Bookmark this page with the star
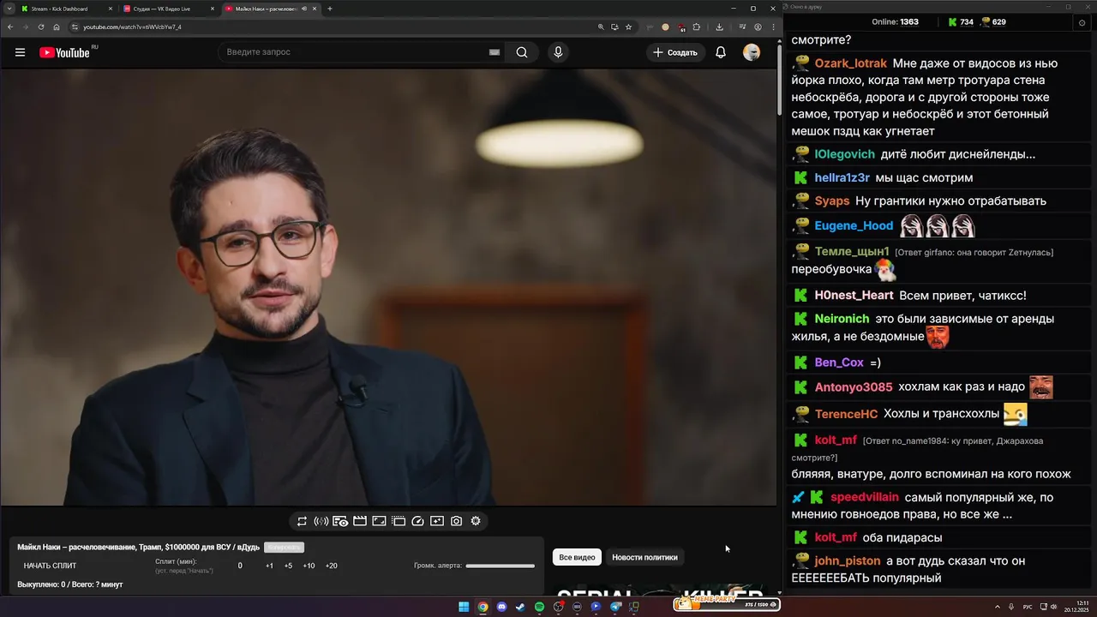 (x=628, y=27)
